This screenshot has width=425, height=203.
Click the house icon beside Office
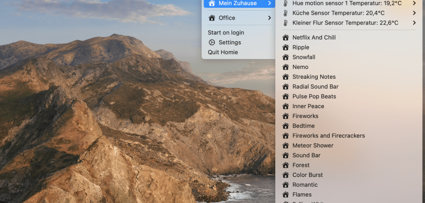click(212, 18)
